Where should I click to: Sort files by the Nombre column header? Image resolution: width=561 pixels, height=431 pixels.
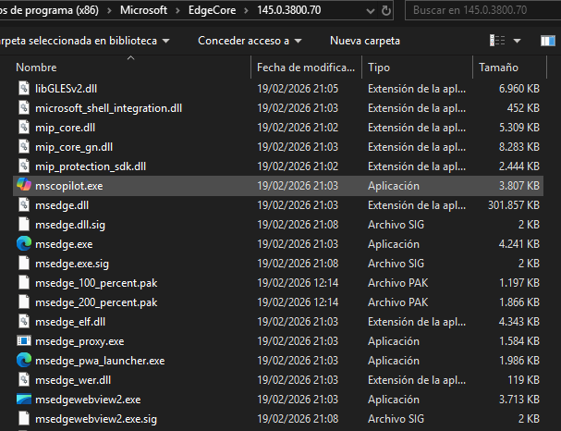pos(37,68)
